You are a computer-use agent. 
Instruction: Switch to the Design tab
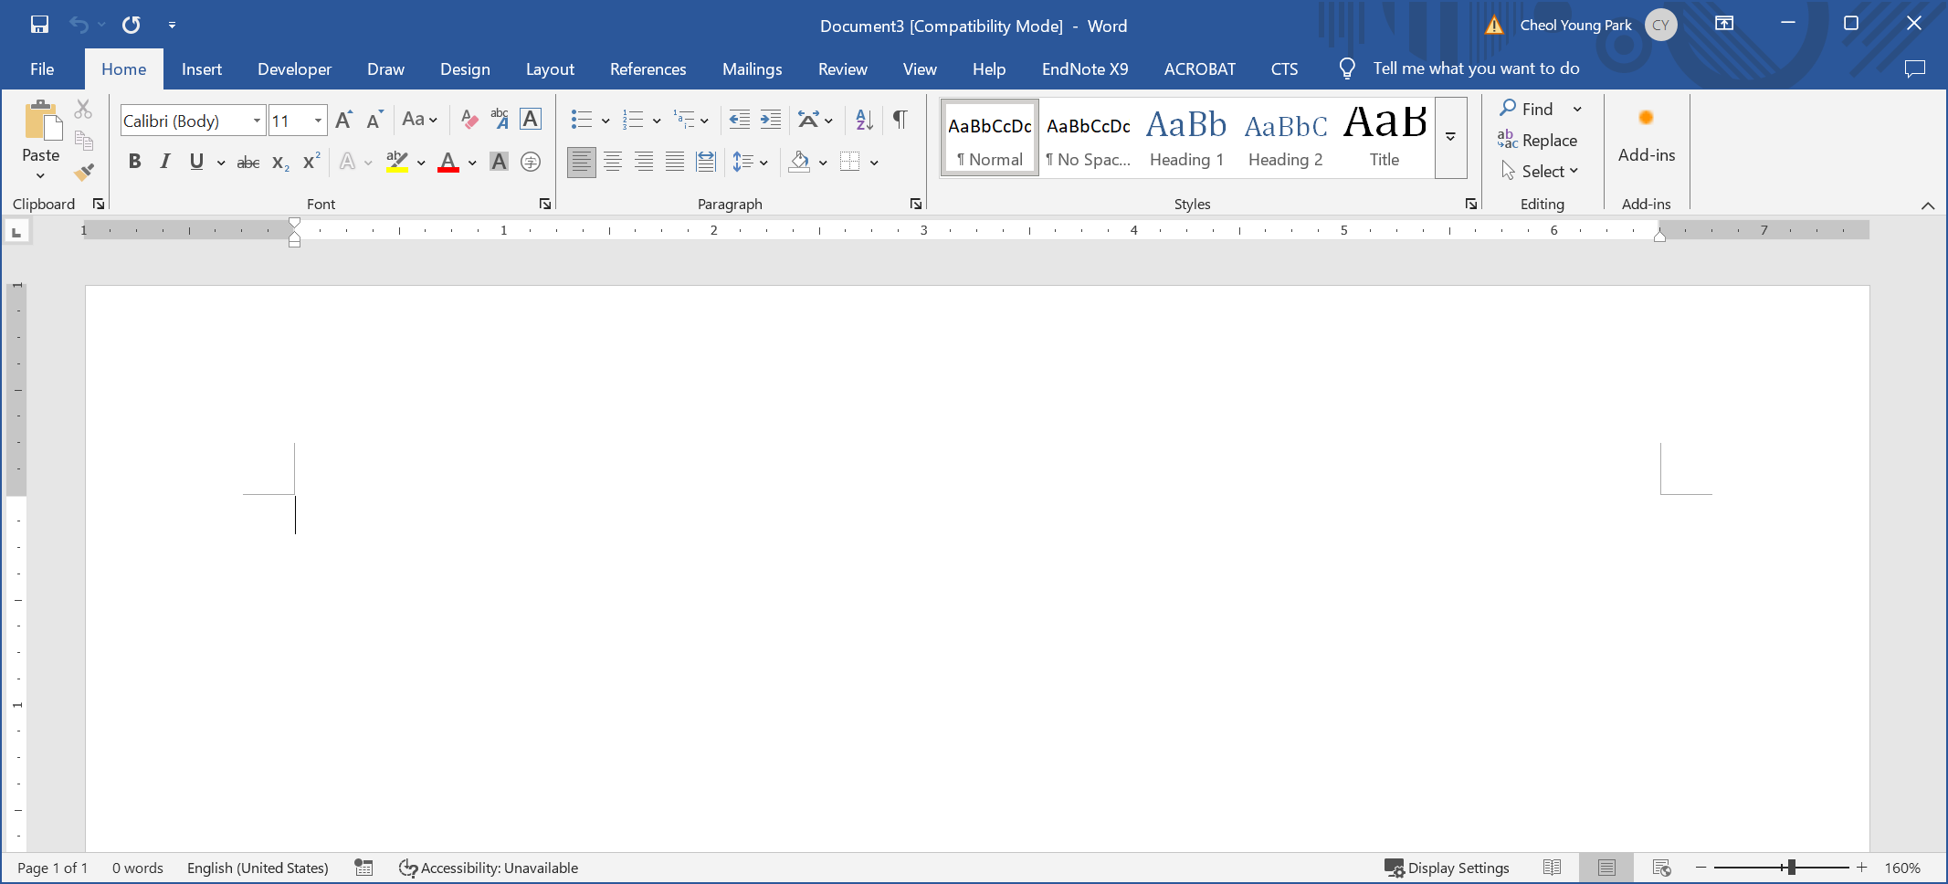(x=465, y=68)
